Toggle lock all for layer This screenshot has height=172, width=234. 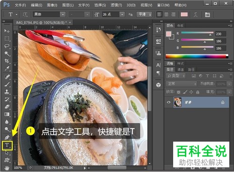point(197,92)
